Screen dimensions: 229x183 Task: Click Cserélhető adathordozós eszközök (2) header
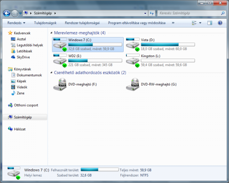(90, 73)
